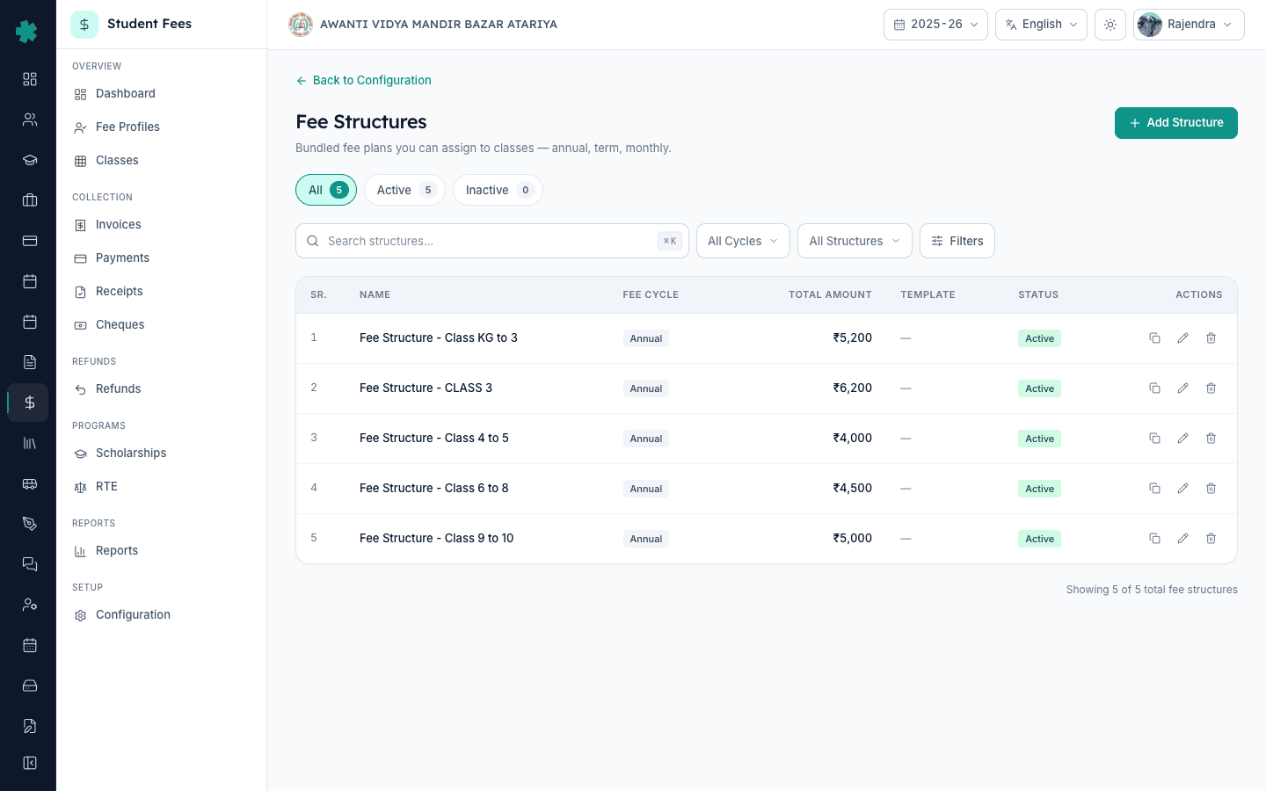Screen dimensions: 1266x791
Task: Delete Fee Structure - CLASS 3
Action: pos(1211,388)
